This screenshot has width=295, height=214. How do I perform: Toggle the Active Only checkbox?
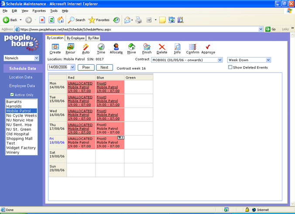pyautogui.click(x=12, y=94)
